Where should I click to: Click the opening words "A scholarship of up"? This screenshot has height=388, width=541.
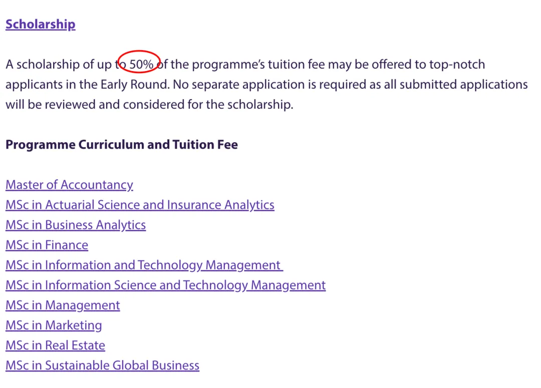coord(58,64)
